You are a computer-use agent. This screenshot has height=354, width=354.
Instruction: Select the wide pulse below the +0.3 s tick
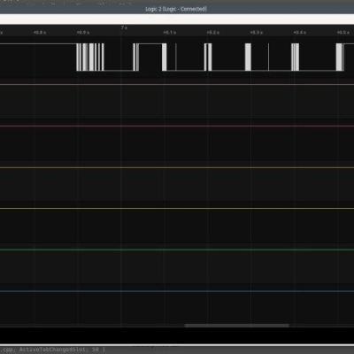(248, 58)
